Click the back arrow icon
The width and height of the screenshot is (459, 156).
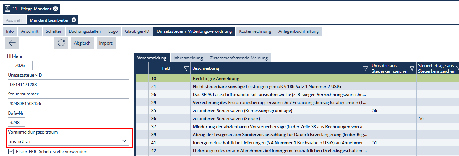click(12, 43)
